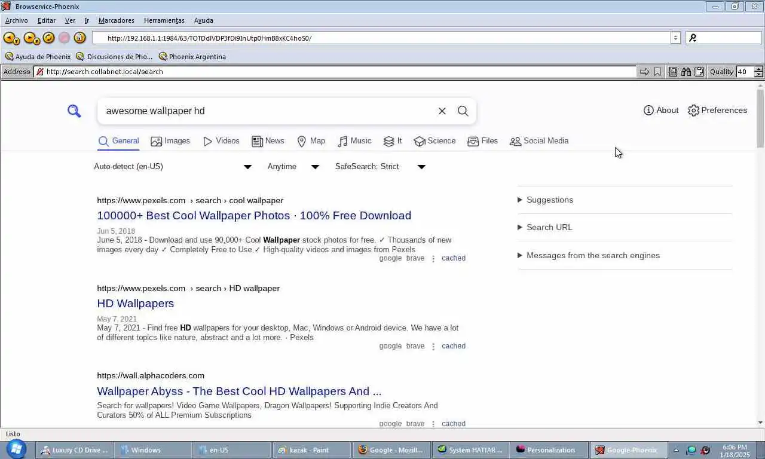Viewport: 765px width, 459px height.
Task: Open cached link for HD Wallpapers result
Action: pos(454,347)
